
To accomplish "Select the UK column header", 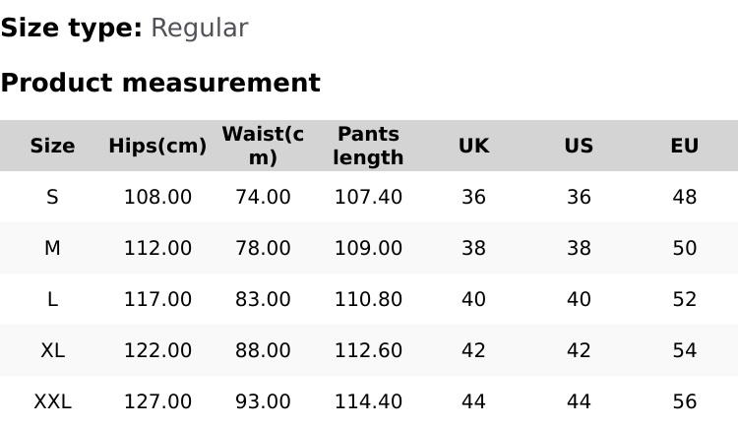I will pos(473,147).
